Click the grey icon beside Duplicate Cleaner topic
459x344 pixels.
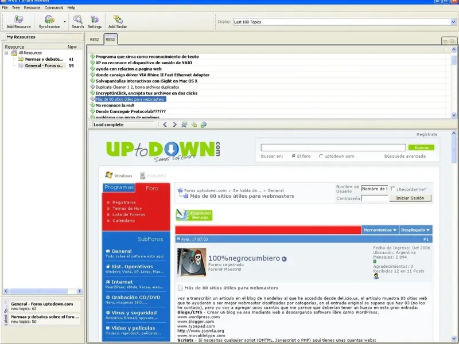pyautogui.click(x=92, y=87)
